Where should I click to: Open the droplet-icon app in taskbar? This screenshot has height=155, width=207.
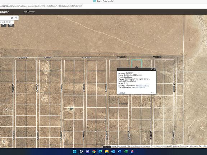click(132, 151)
